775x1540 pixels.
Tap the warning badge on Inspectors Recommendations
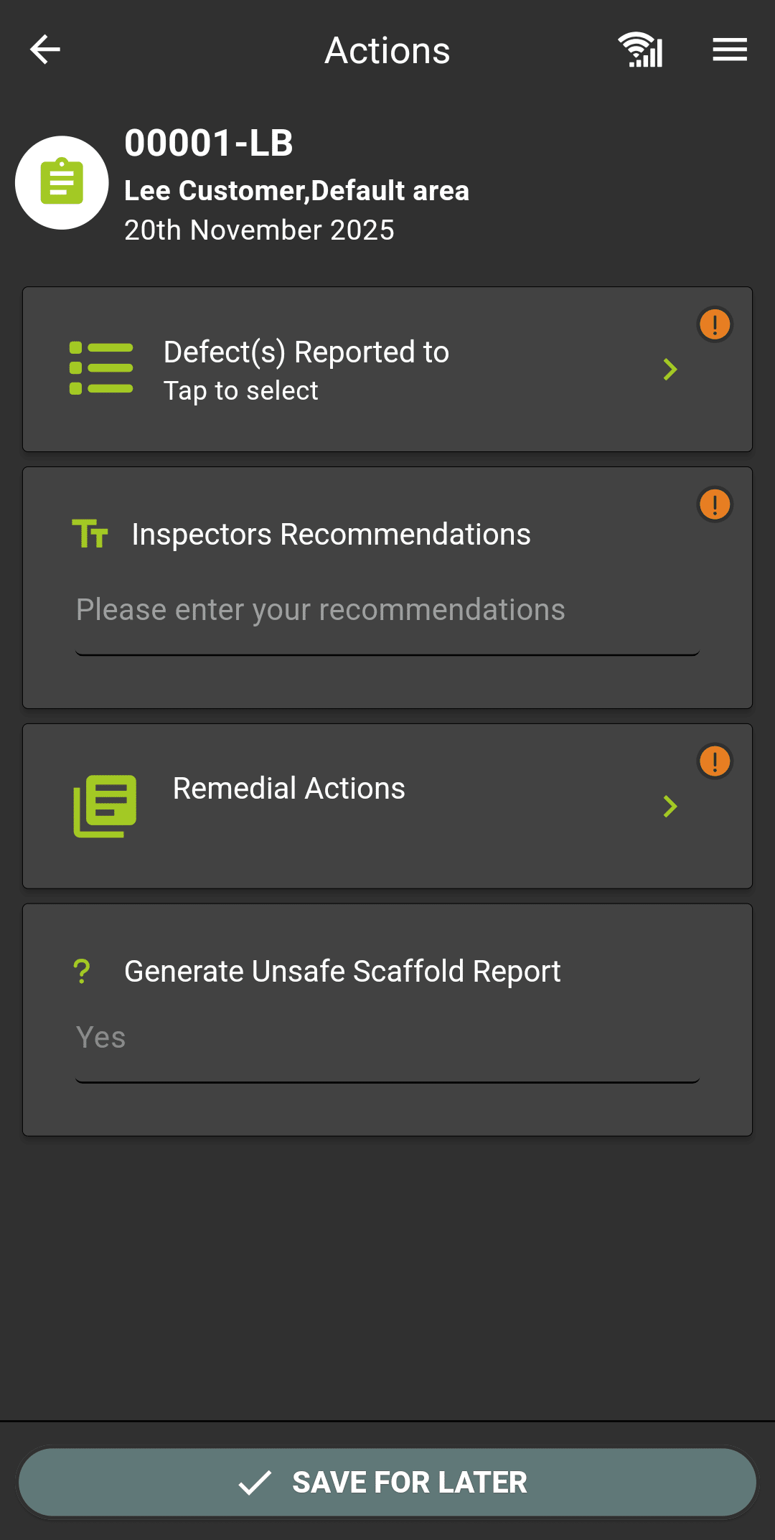click(x=715, y=504)
